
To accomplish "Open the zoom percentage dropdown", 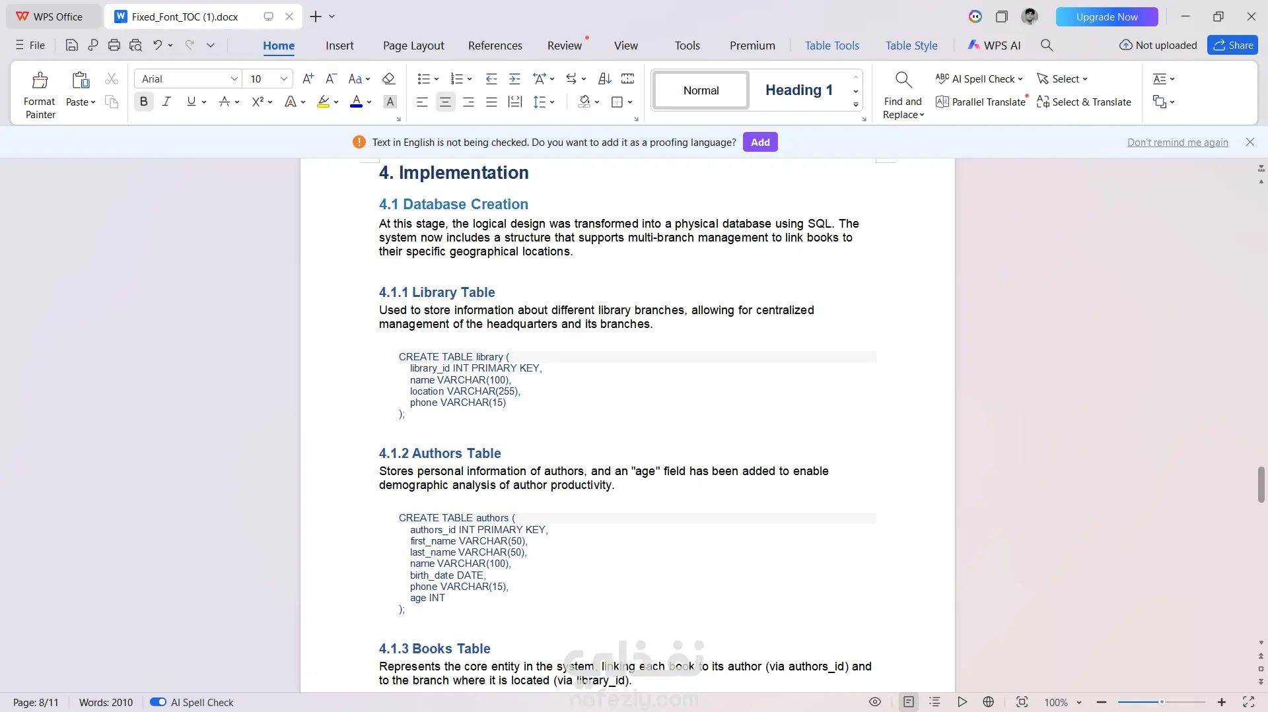I will (1079, 702).
